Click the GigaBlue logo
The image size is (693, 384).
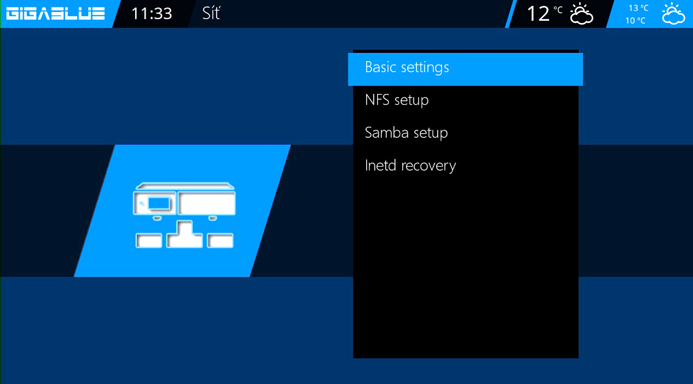[56, 14]
